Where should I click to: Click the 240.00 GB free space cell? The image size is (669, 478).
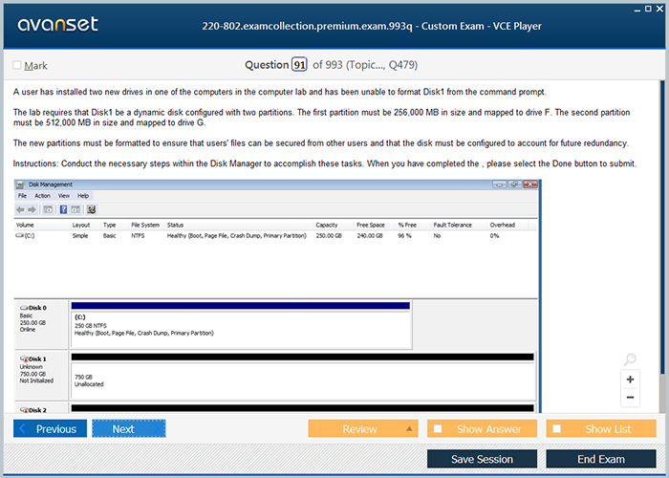tap(370, 235)
